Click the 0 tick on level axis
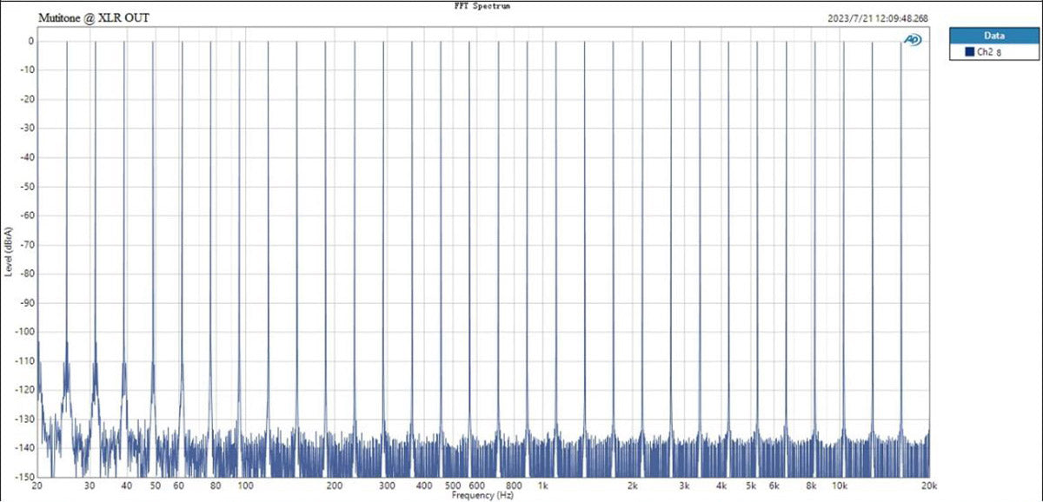This screenshot has width=1043, height=502. coord(30,41)
